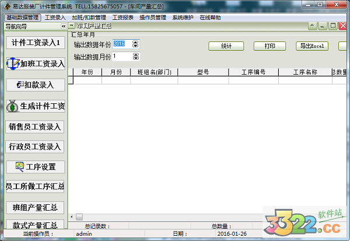The image size is (350, 241).
Task: Click the 导出Excel button
Action: pos(312,46)
